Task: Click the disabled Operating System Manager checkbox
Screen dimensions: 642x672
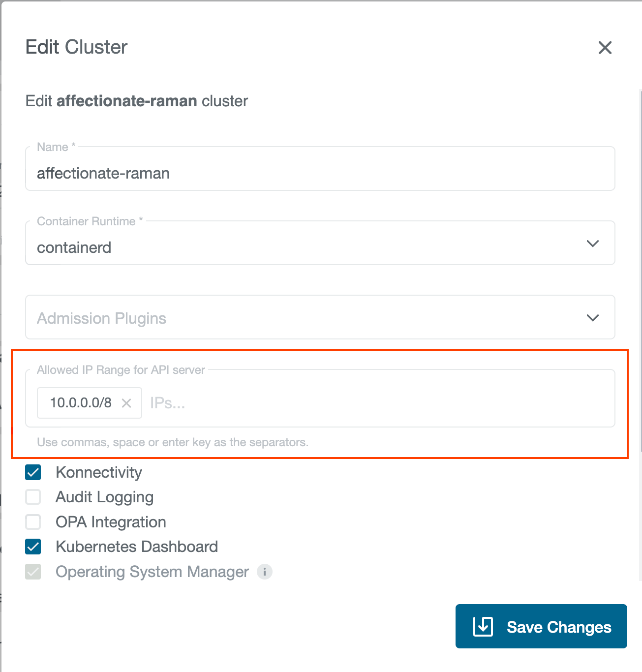Action: click(32, 572)
